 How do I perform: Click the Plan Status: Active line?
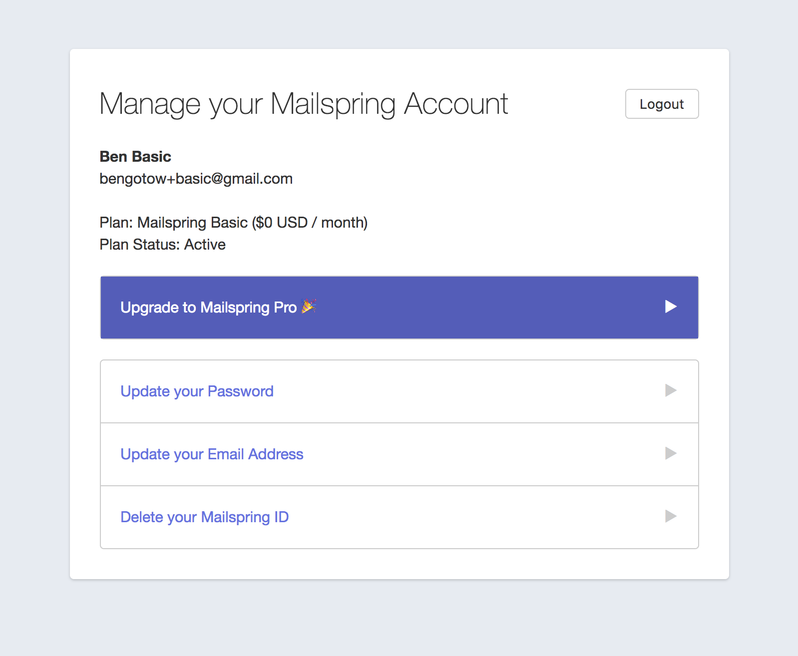(162, 245)
